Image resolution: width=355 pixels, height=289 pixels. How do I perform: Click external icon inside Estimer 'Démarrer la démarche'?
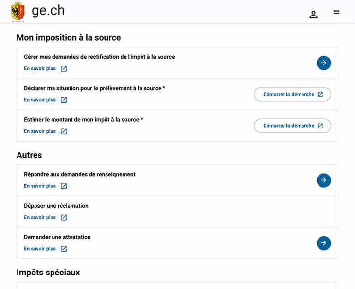pos(320,126)
